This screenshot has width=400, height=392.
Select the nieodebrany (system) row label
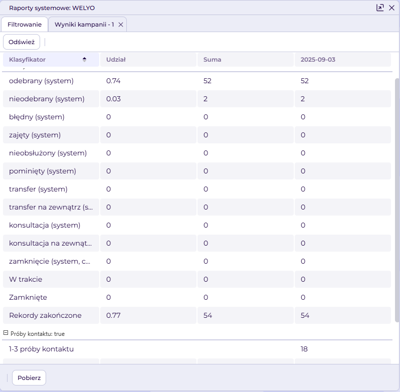tap(47, 99)
